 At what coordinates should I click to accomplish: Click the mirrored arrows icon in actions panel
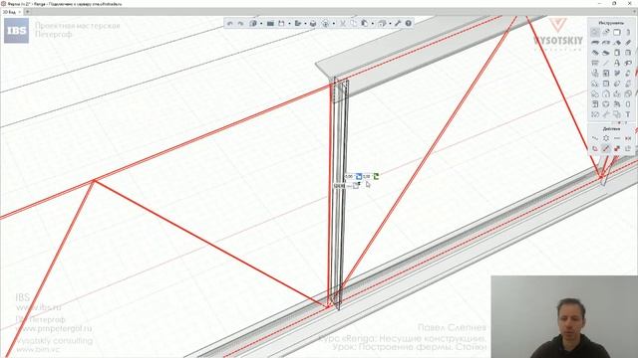coord(628,138)
